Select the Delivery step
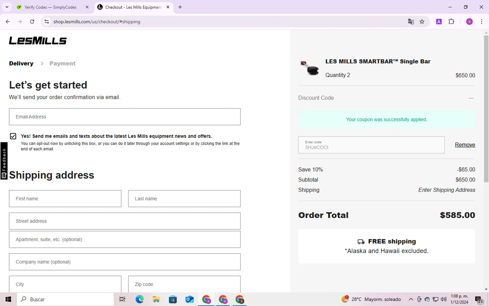This screenshot has width=489, height=306. tap(21, 63)
